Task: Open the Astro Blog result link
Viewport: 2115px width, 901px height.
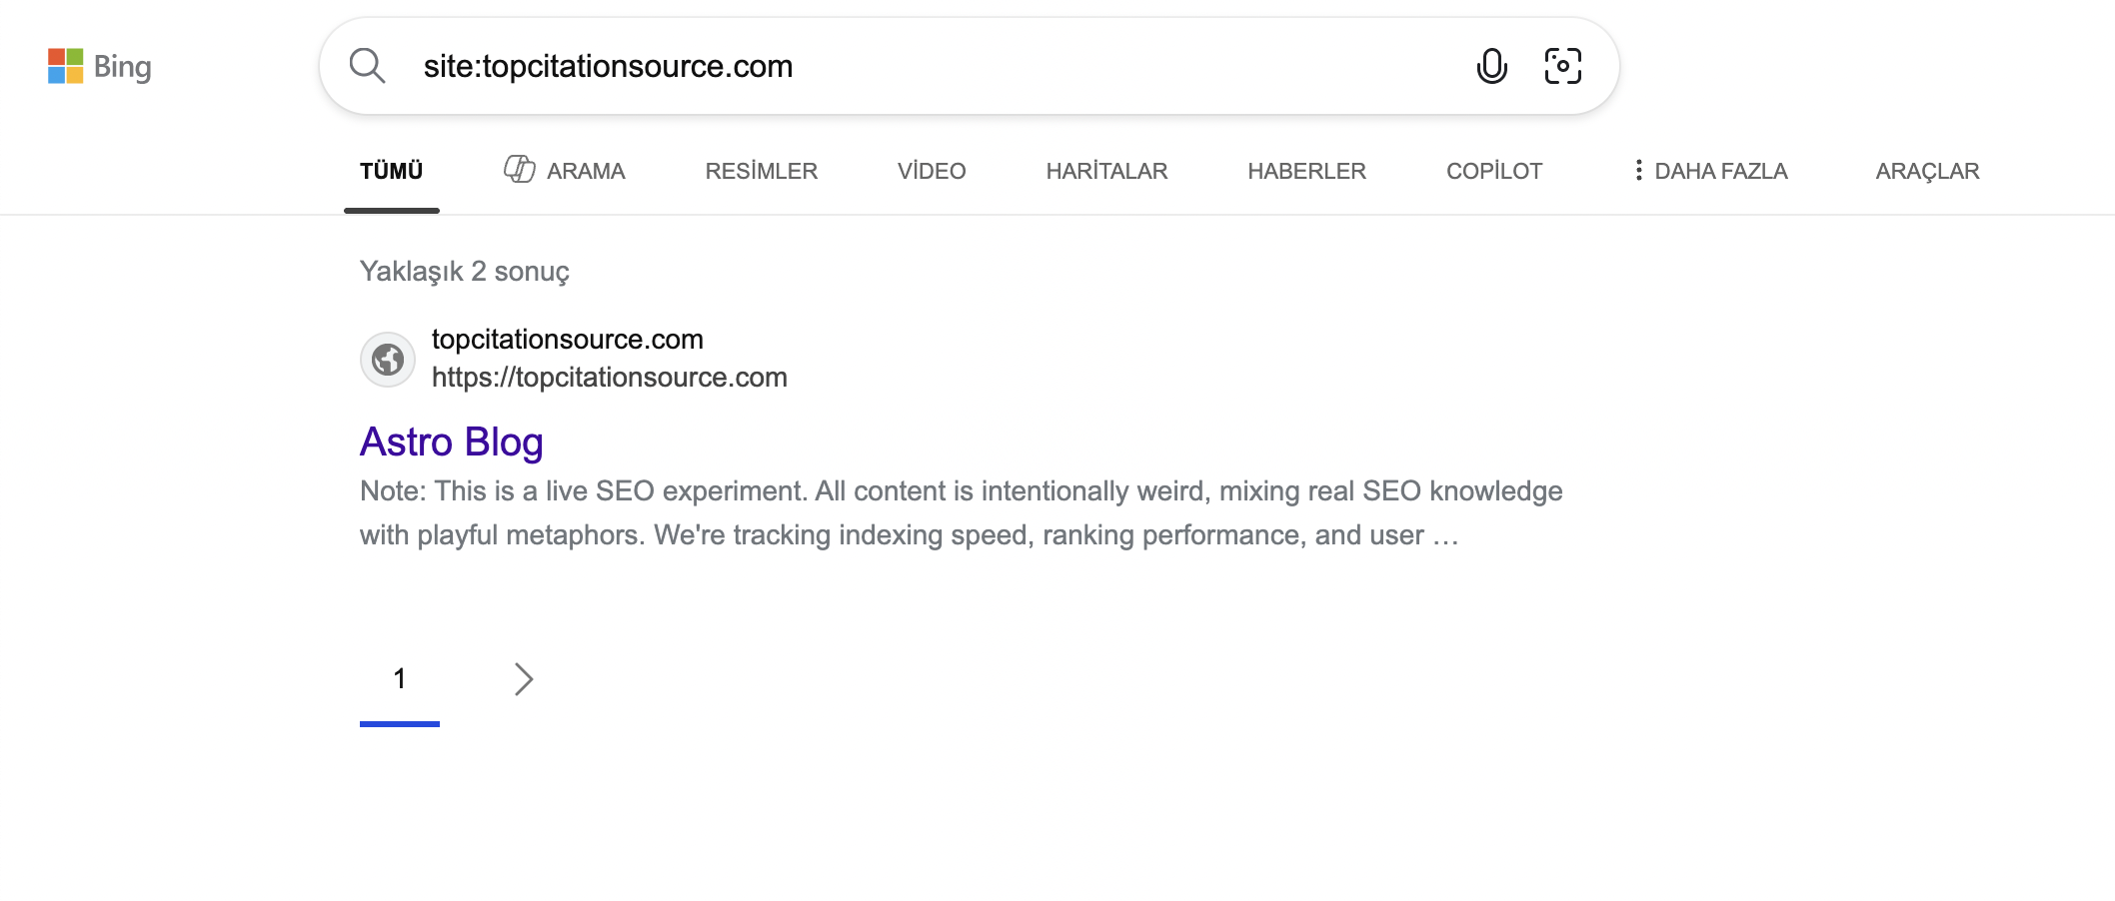Action: [x=452, y=442]
